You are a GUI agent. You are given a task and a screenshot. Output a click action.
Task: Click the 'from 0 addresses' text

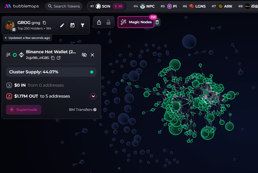46,85
